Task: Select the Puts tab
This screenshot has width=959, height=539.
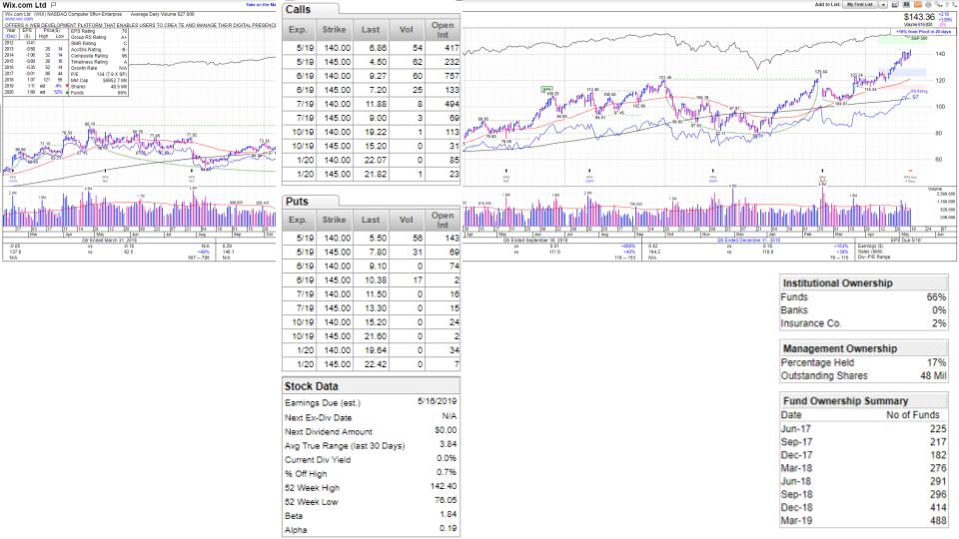Action: (310, 201)
